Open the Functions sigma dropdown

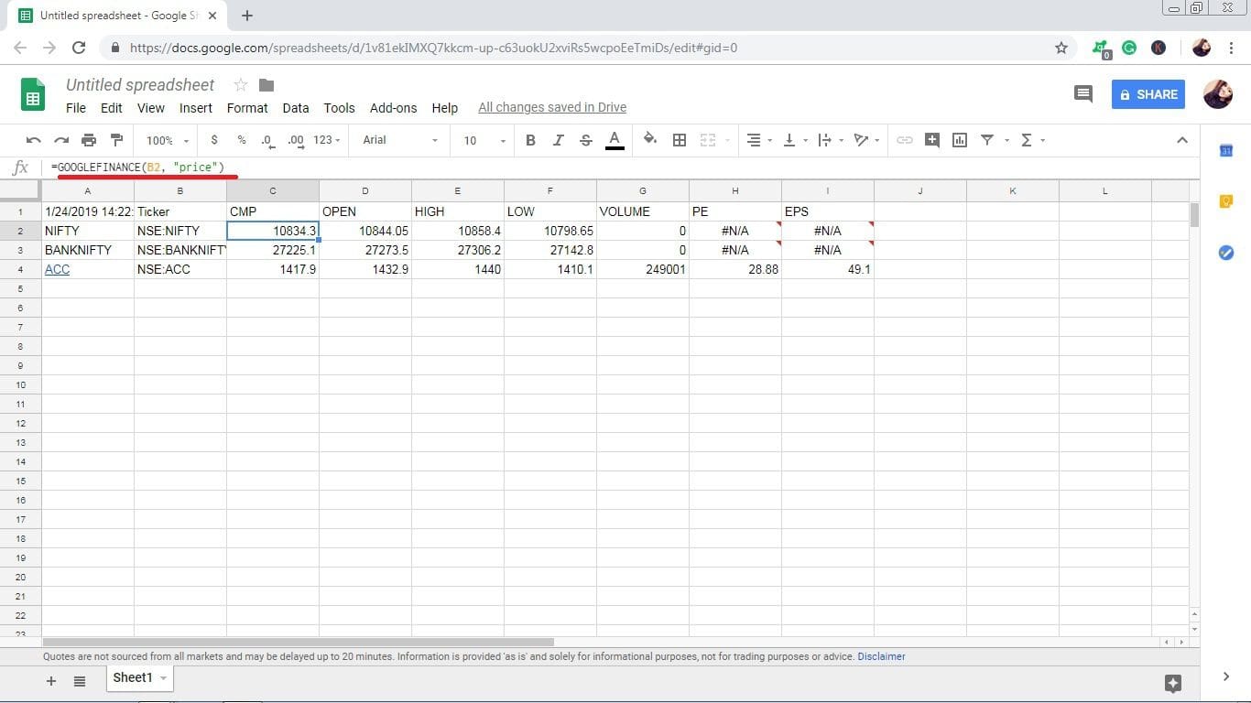1032,140
